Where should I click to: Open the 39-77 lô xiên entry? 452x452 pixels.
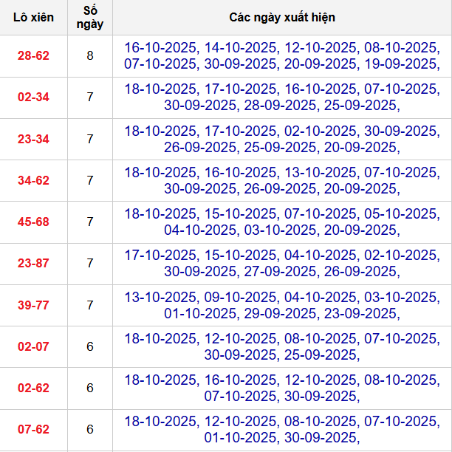(33, 305)
